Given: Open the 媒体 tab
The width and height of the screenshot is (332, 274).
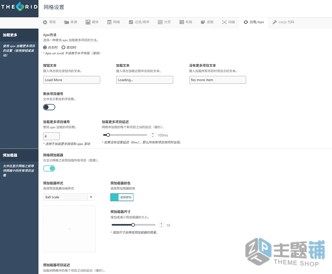Looking at the screenshot, I should click(92, 22).
